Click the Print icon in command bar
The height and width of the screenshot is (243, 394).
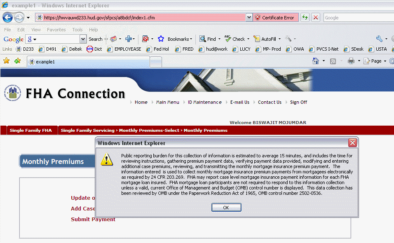click(351, 61)
